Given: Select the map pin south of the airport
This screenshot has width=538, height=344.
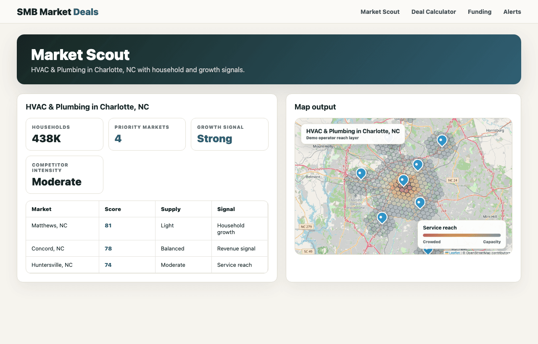Looking at the screenshot, I should pos(382,218).
